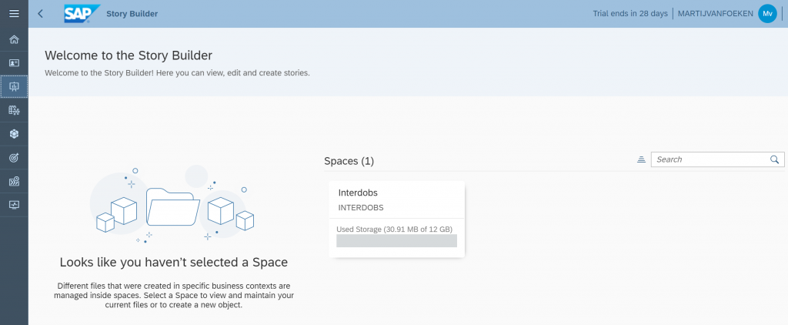Click the SAP logo
Image resolution: width=788 pixels, height=325 pixels.
pos(82,14)
